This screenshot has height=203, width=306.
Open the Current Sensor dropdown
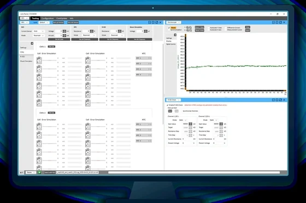point(39,31)
